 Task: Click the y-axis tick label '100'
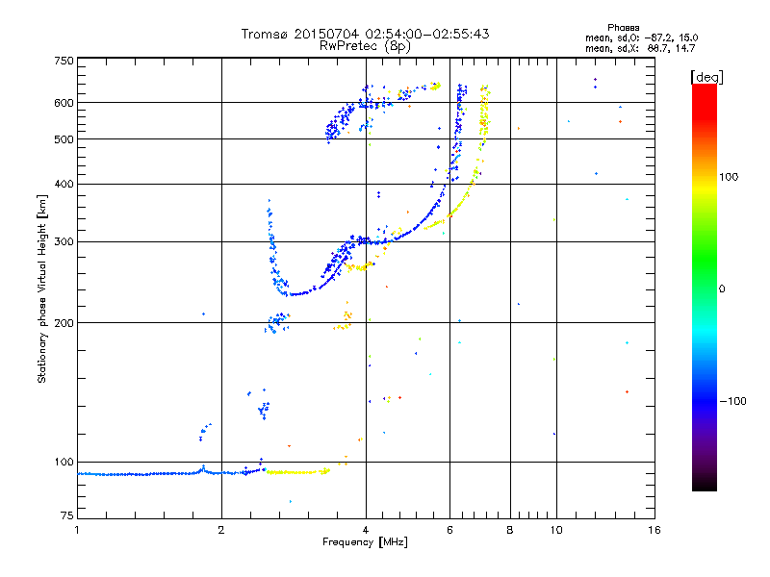point(64,462)
